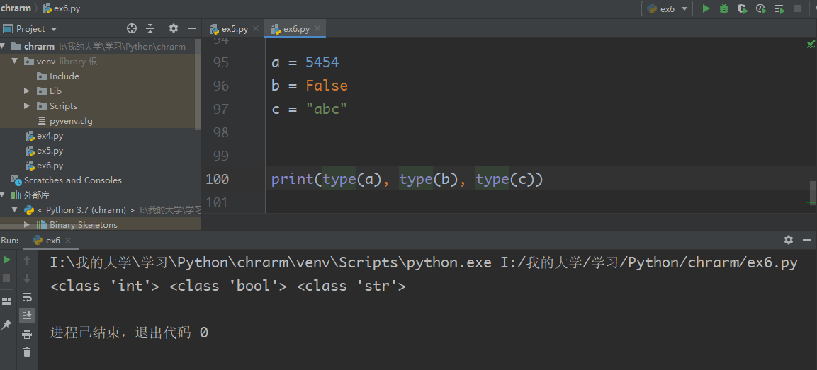The image size is (817, 370).
Task: Click the print call on line 100
Action: 293,179
